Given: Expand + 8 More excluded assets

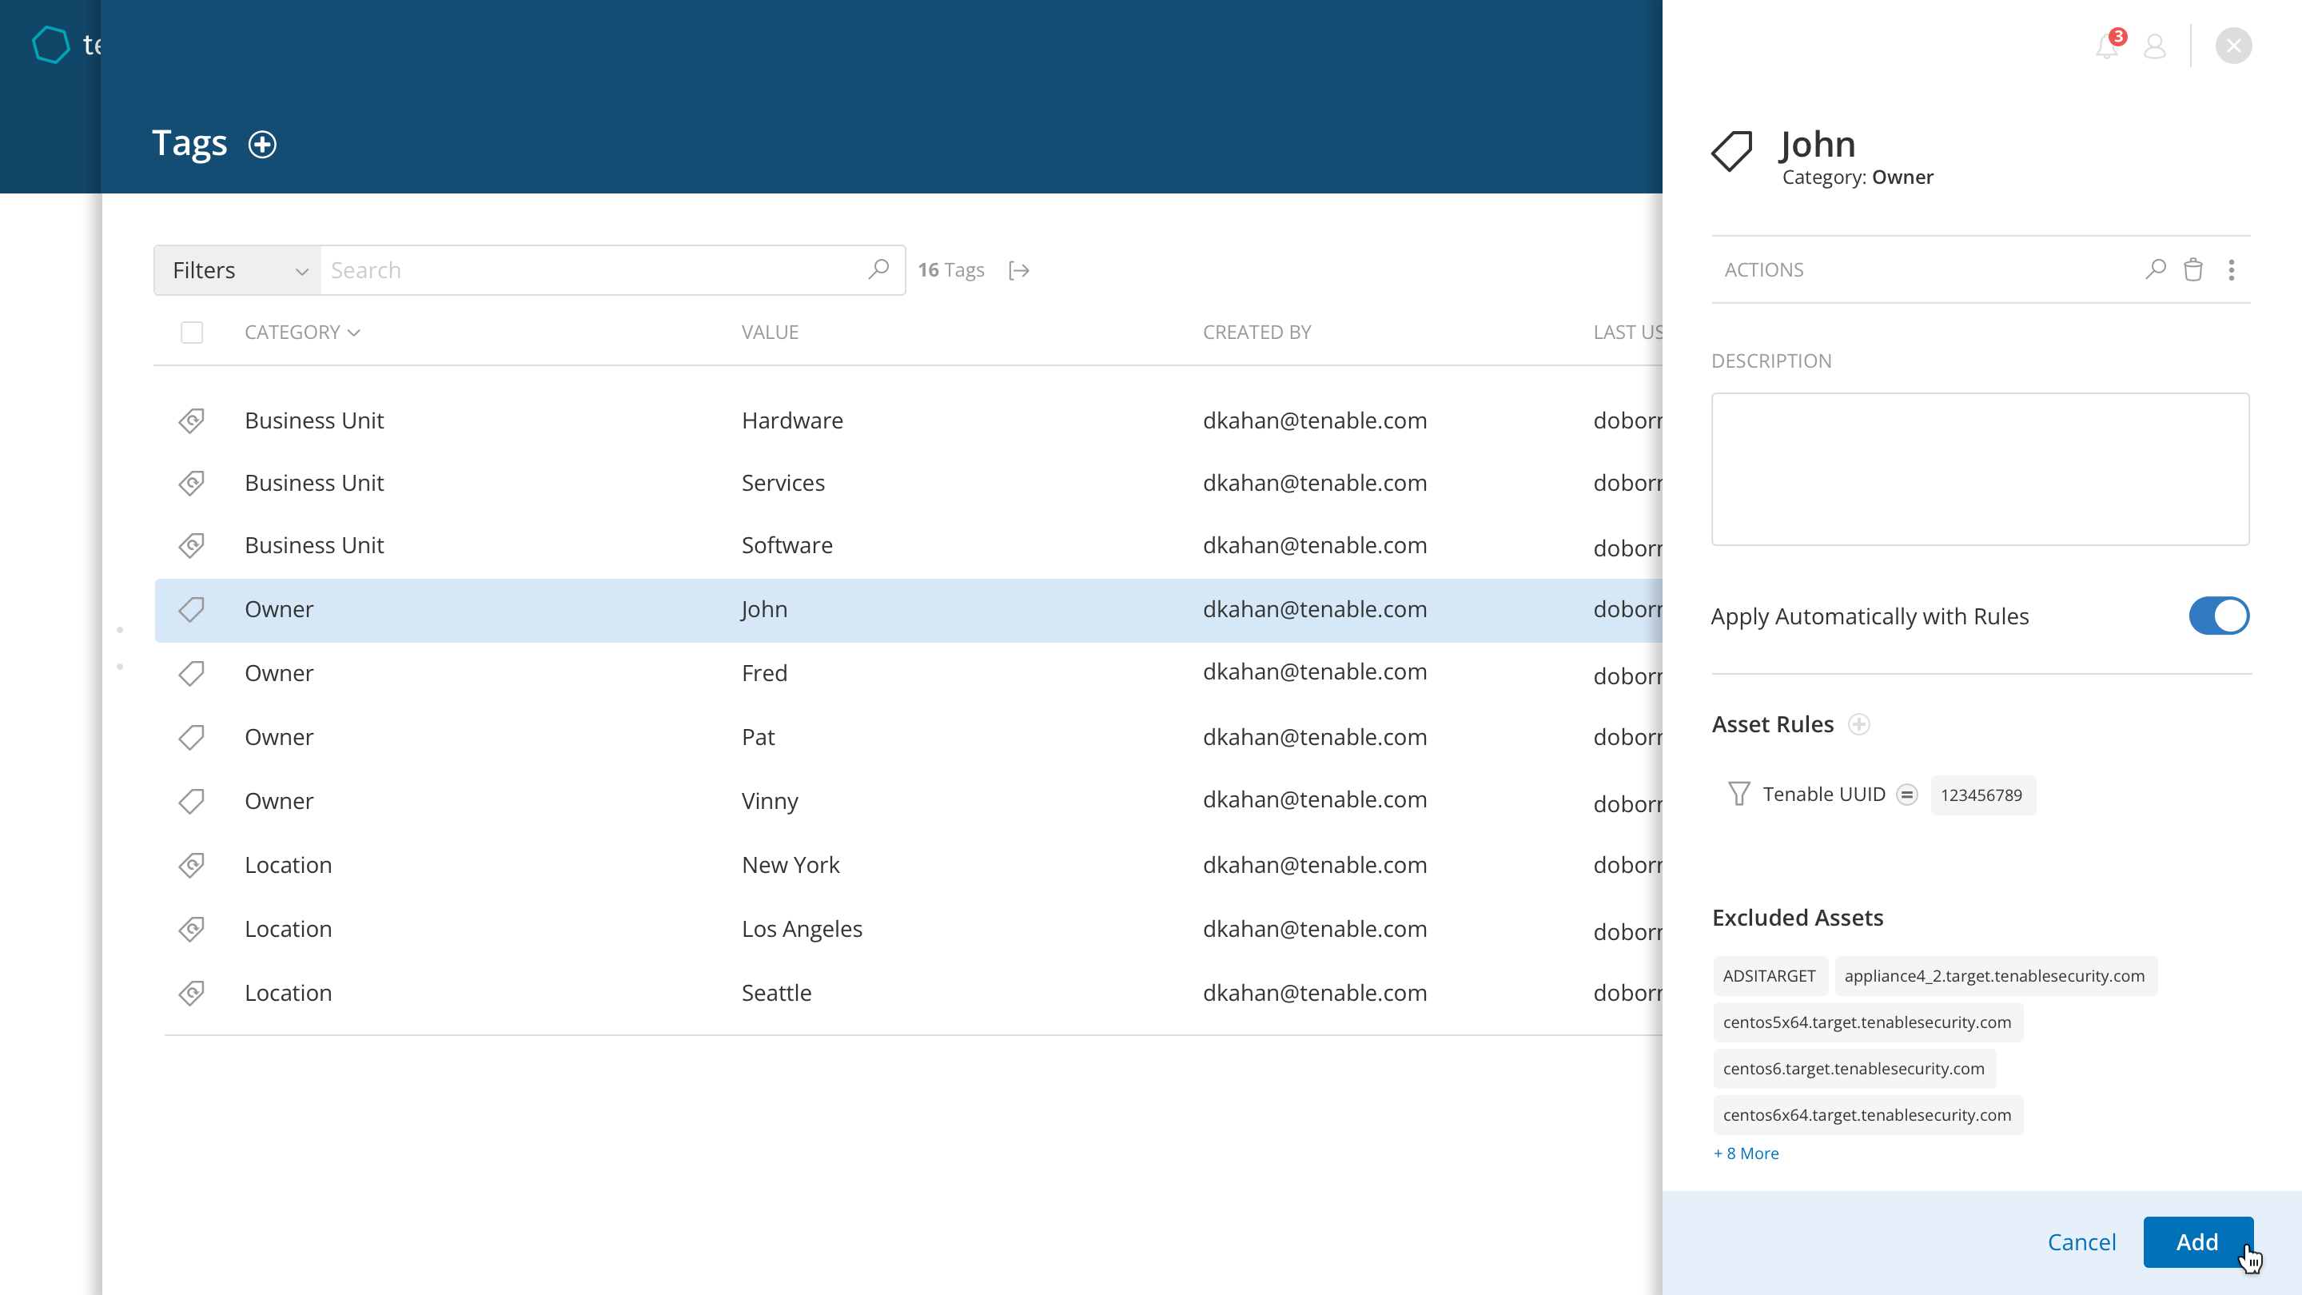Looking at the screenshot, I should [x=1746, y=1153].
